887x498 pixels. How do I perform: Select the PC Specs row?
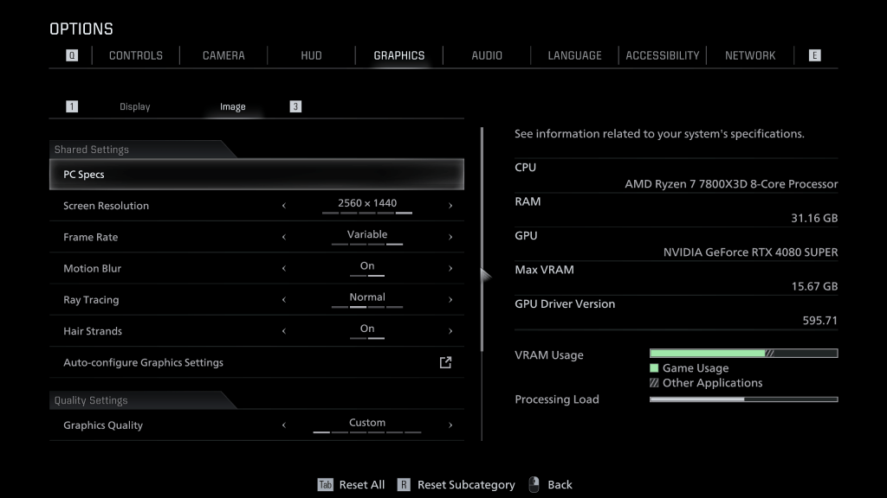[x=256, y=175]
